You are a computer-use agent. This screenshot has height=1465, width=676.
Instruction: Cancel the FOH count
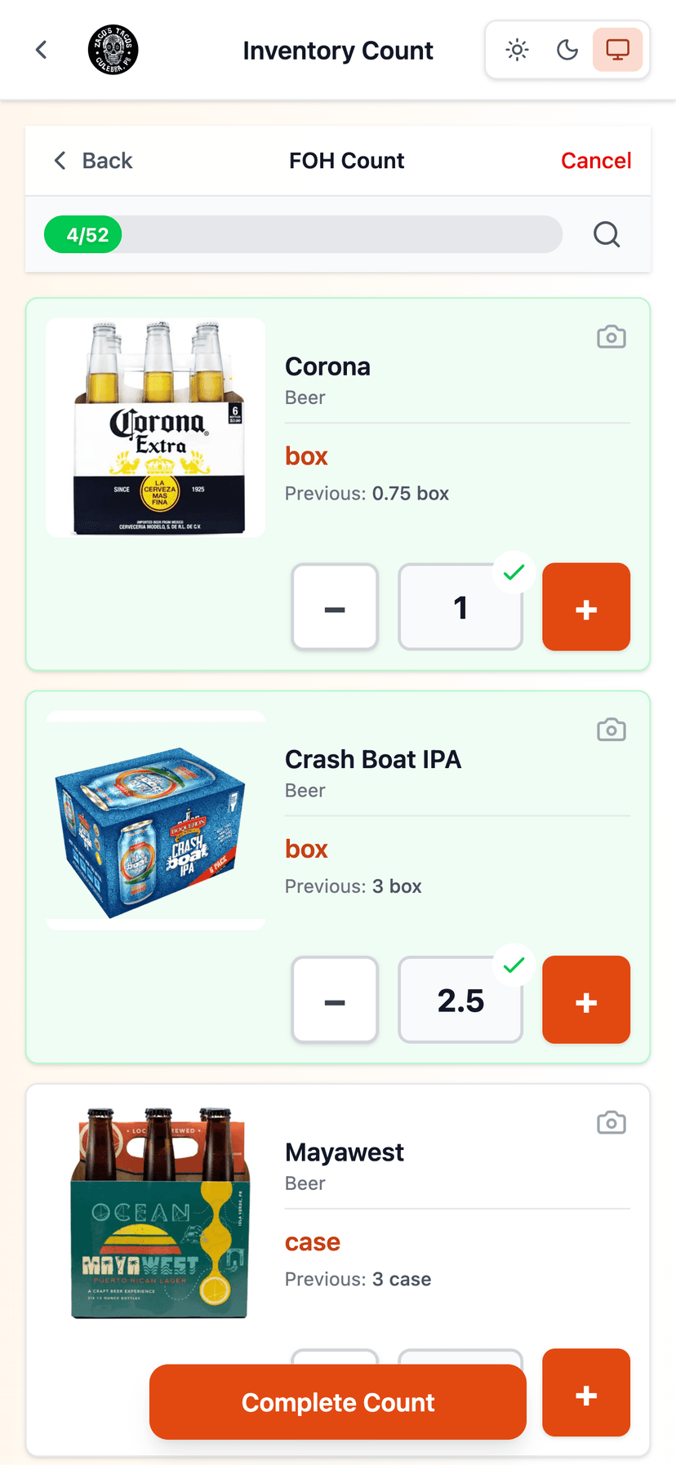click(595, 161)
